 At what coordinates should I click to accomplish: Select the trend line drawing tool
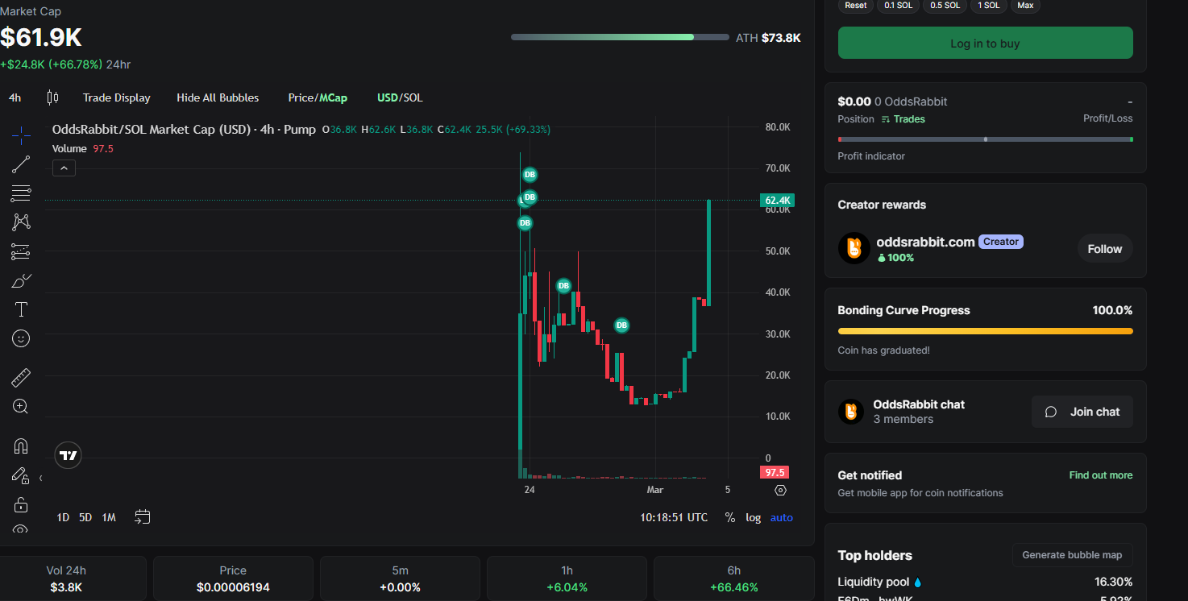pos(21,164)
